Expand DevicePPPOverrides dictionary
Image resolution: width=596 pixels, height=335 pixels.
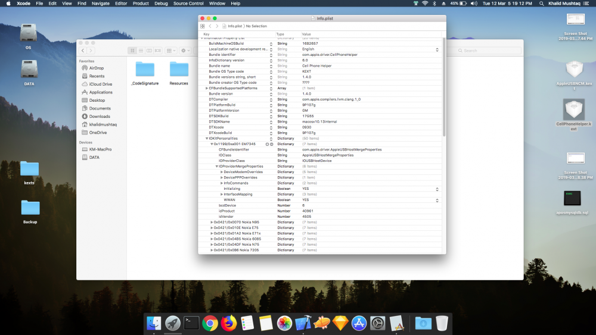(222, 177)
